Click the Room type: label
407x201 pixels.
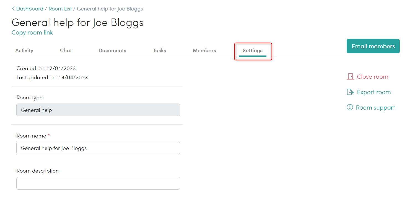click(30, 98)
